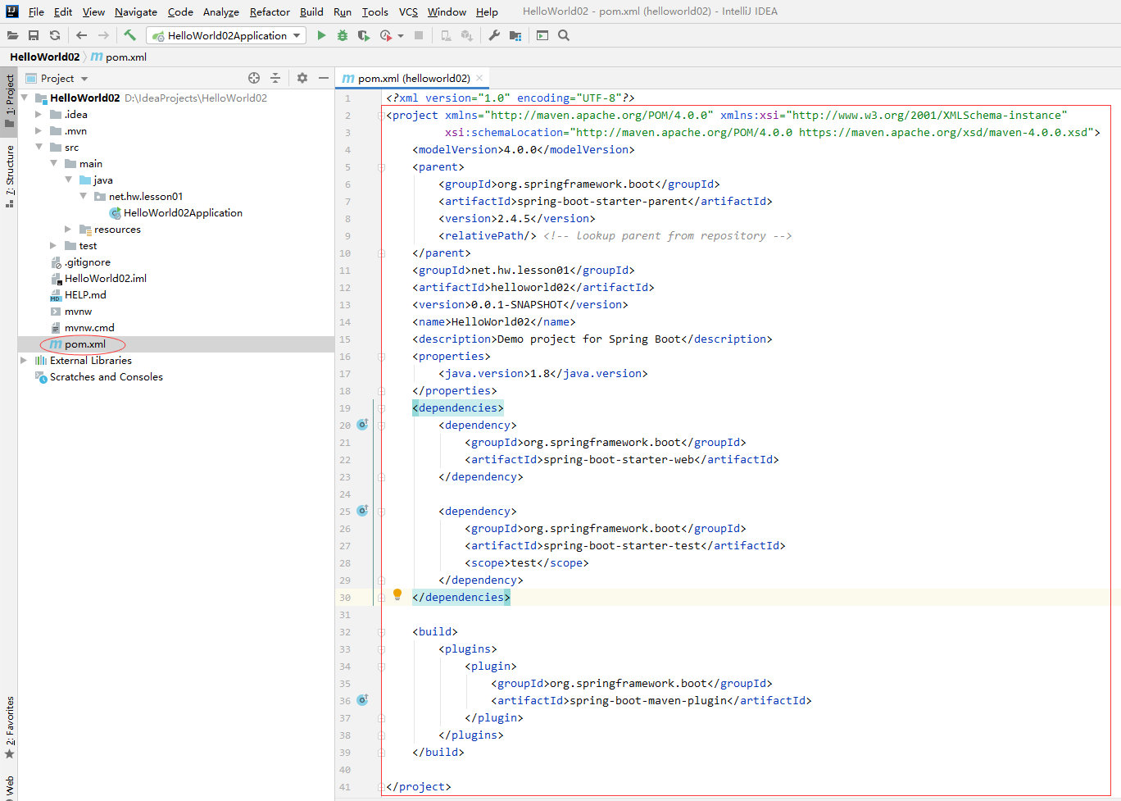This screenshot has height=801, width=1121.
Task: Click the yellow intention lightbulb on line 30
Action: (x=397, y=595)
